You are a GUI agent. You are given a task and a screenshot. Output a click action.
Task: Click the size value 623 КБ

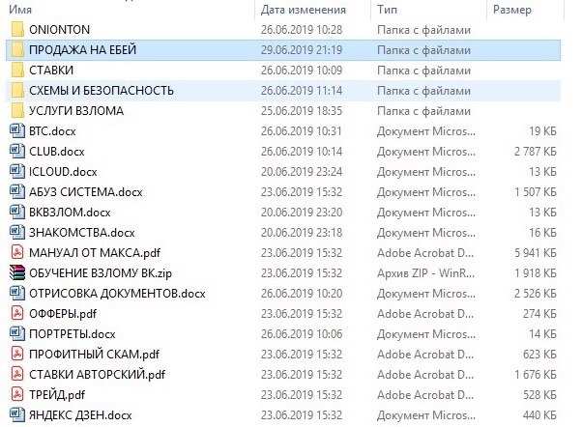[x=539, y=355]
